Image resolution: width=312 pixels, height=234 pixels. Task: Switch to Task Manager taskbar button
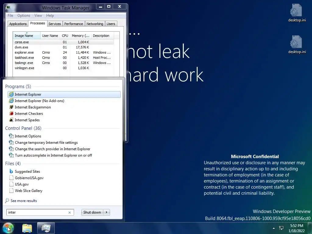click(46, 228)
